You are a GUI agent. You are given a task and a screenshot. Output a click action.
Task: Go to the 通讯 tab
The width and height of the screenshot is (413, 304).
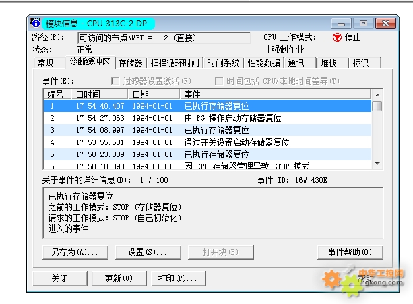(x=300, y=63)
